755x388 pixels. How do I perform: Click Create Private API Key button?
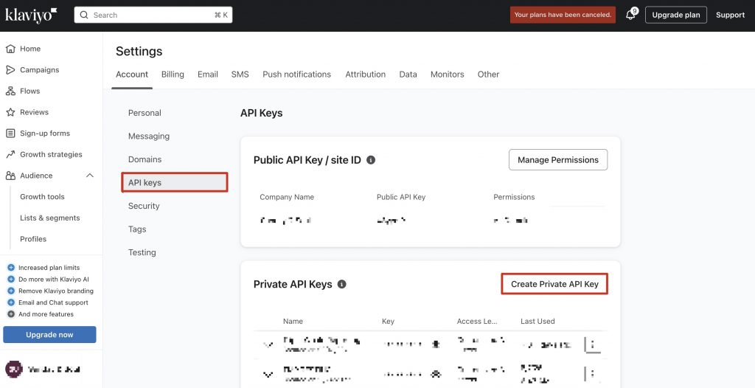click(554, 284)
